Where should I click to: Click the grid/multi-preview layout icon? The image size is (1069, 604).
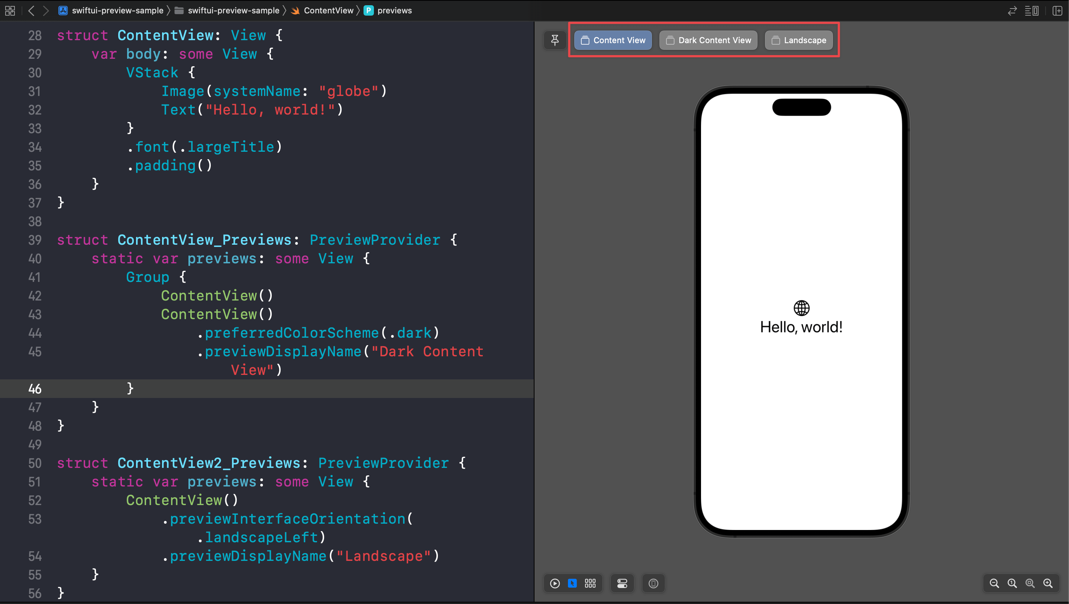tap(590, 583)
